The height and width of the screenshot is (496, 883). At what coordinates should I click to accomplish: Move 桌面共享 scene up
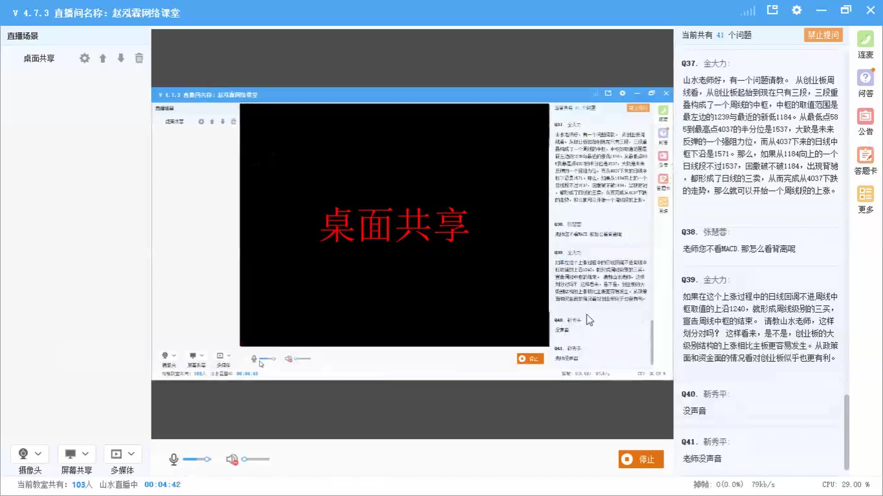click(103, 58)
